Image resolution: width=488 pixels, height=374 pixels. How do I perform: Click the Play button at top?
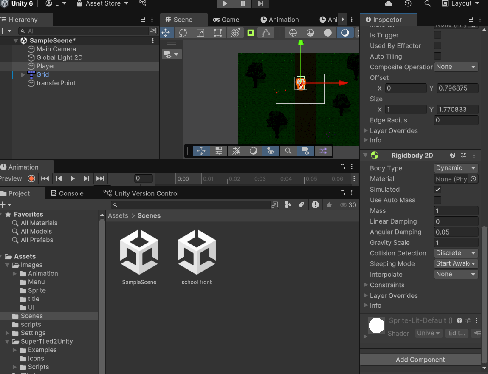(x=225, y=3)
